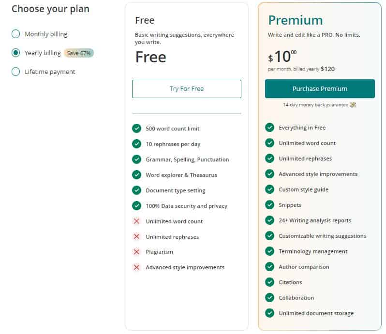Click checkmark icon next to Snippets
386x334 pixels.
click(269, 204)
